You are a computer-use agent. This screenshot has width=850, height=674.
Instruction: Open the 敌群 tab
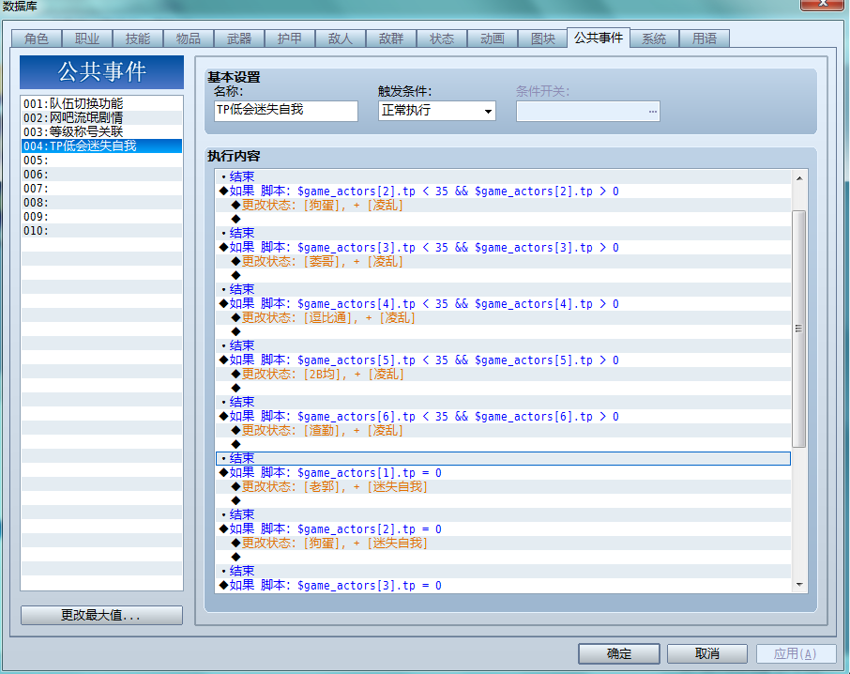[391, 38]
